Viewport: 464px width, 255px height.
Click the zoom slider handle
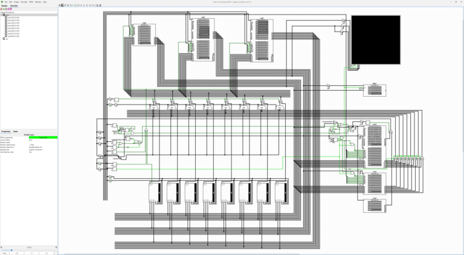(x=11, y=250)
